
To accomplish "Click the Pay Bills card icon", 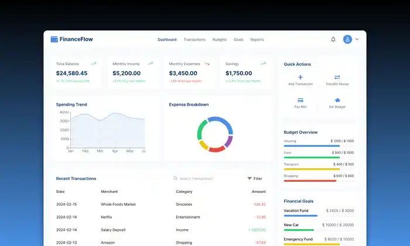I will [300, 100].
